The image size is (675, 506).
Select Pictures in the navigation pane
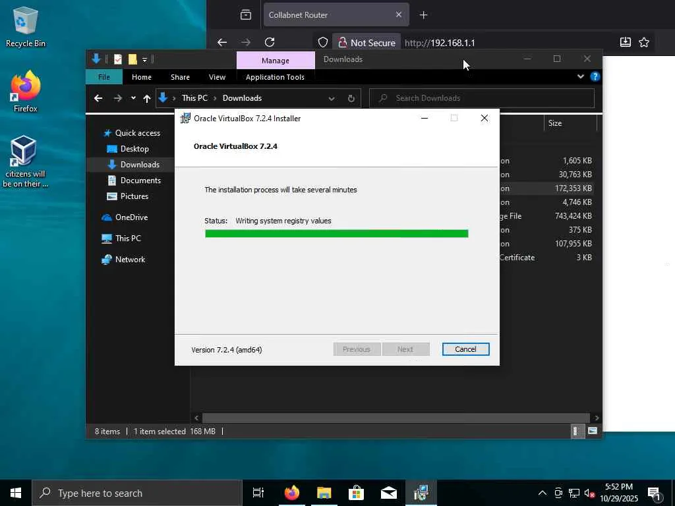coord(134,196)
